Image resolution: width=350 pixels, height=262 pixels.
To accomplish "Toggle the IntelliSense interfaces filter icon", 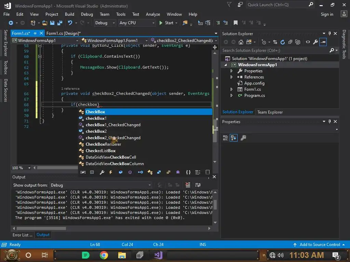I will 140,172.
